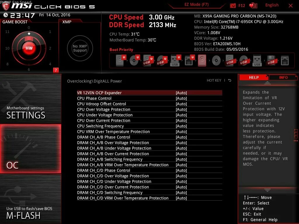Open DRAM CH_A/B Switching Frequency Auto value
This screenshot has height=224, width=299.
point(181,159)
